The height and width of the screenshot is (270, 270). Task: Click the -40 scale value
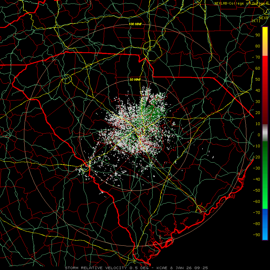pos(256,179)
